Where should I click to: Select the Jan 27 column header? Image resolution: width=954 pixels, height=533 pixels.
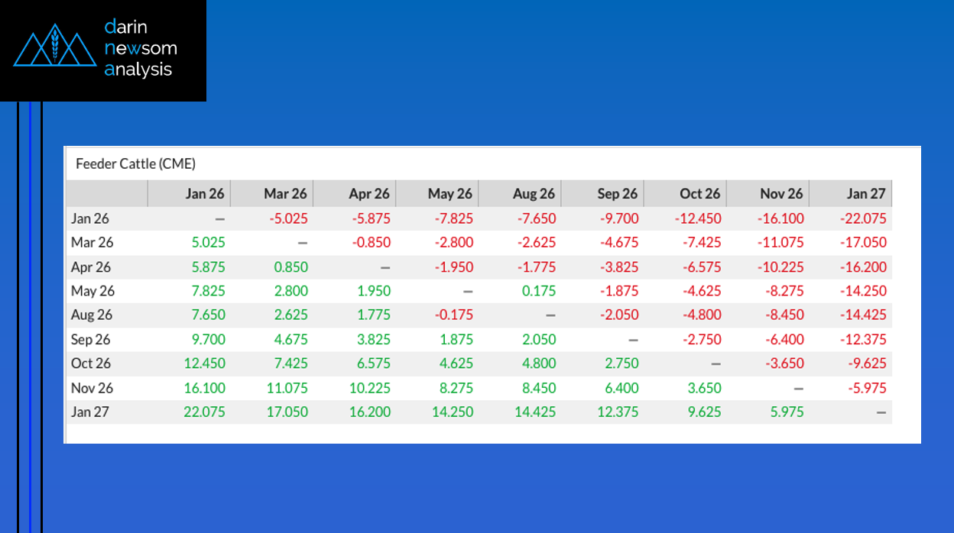pos(866,194)
